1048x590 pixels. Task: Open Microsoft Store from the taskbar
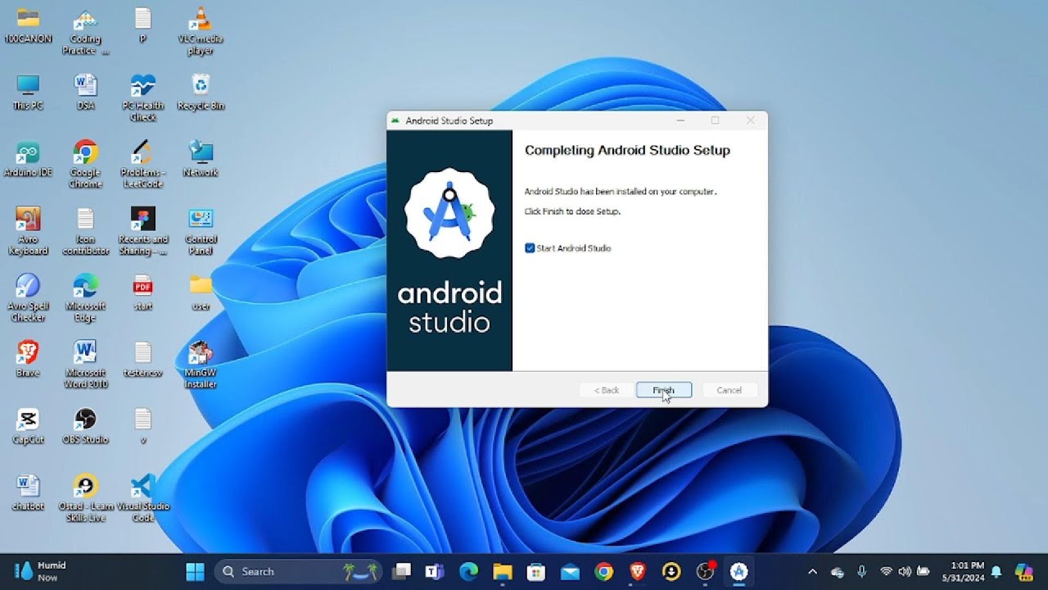click(x=536, y=571)
